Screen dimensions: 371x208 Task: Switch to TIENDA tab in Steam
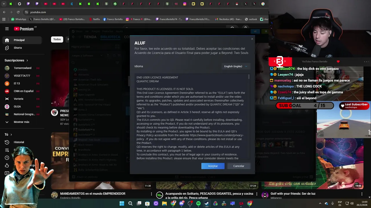[x=90, y=37]
